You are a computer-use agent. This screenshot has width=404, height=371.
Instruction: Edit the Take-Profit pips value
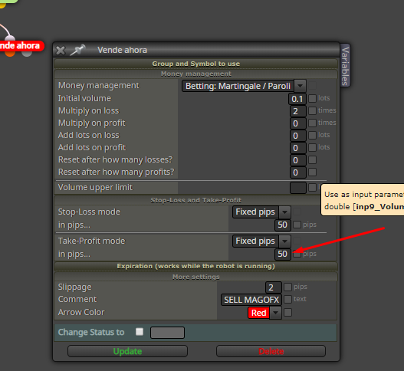(283, 254)
